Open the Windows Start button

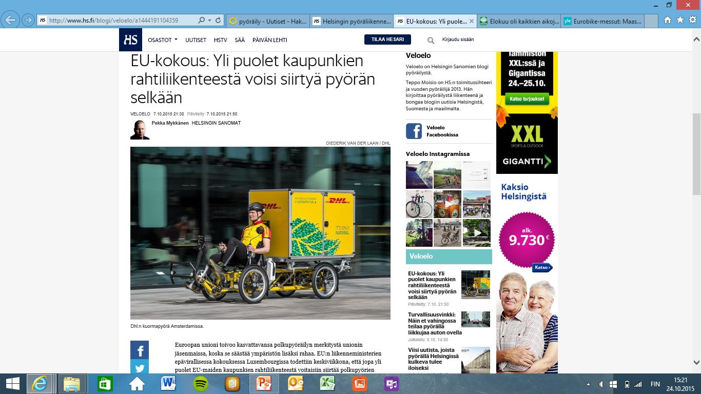(x=12, y=384)
